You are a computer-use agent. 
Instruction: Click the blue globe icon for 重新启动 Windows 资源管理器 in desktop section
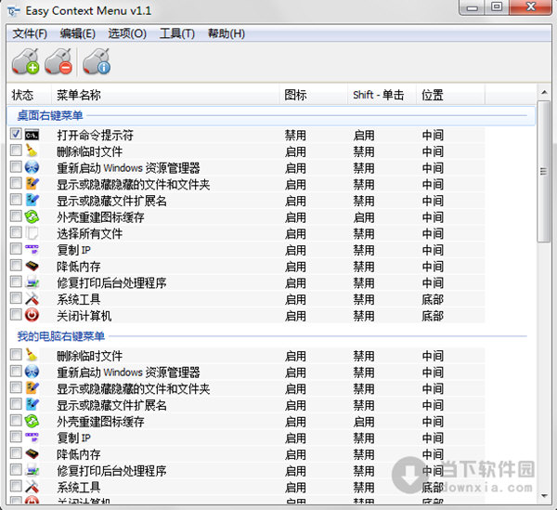tap(32, 166)
